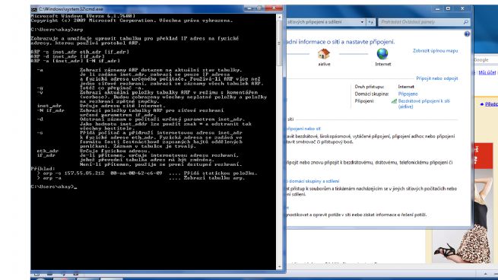Click the připojení nebo síť setup link
The height and width of the screenshot is (280, 498).
(303, 129)
